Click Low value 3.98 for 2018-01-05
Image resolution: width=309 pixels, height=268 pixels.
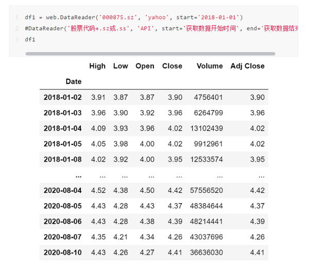tap(121, 144)
